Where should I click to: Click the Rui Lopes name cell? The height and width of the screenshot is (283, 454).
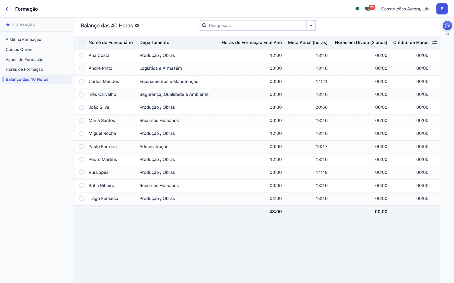point(98,172)
